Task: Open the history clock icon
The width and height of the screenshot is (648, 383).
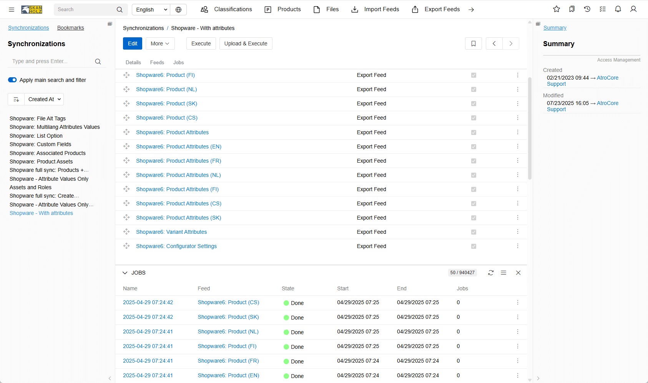Action: (x=587, y=9)
